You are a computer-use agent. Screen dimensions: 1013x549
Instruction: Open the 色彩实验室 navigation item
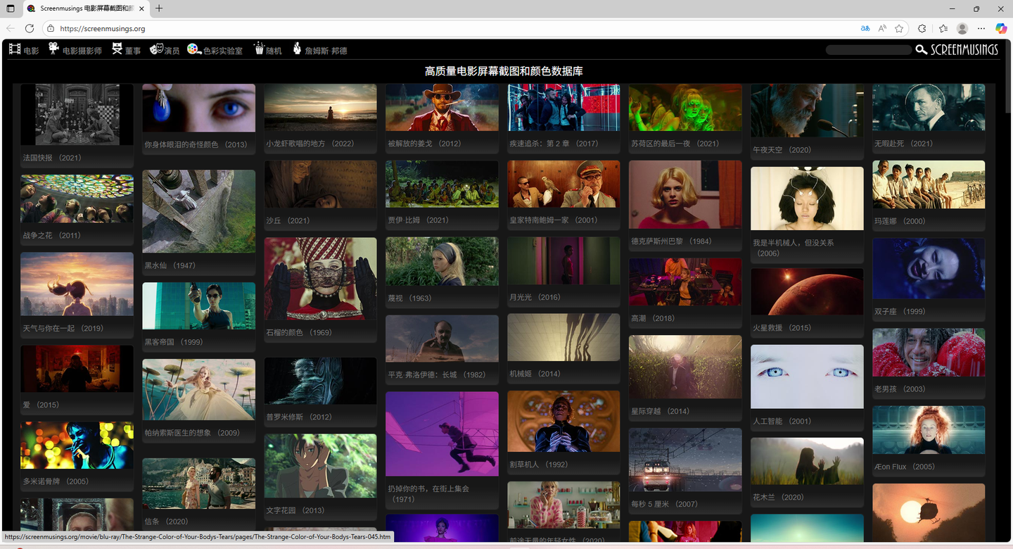pyautogui.click(x=215, y=50)
